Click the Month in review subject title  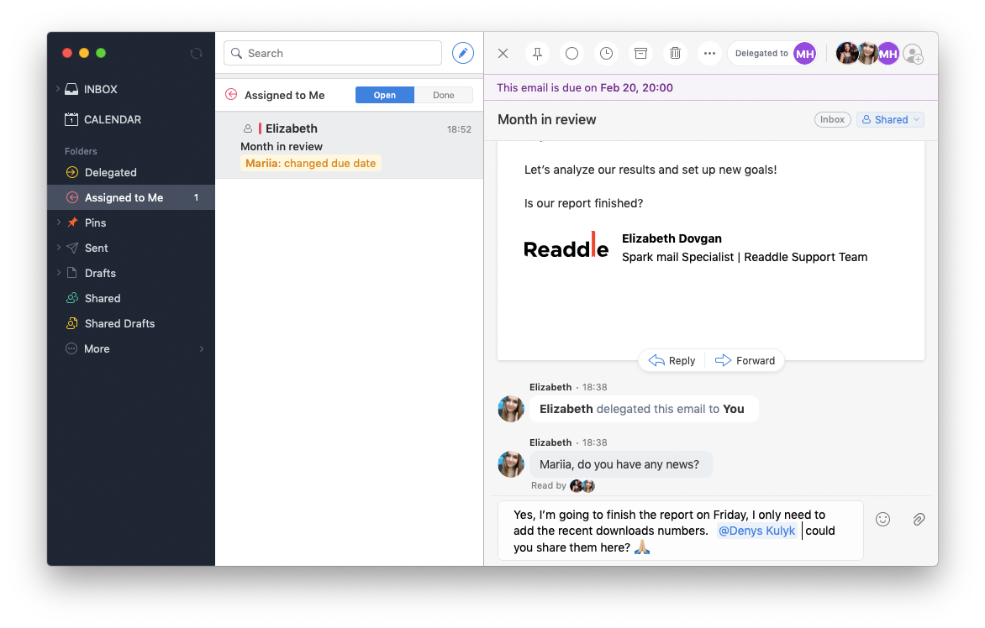[x=546, y=120]
